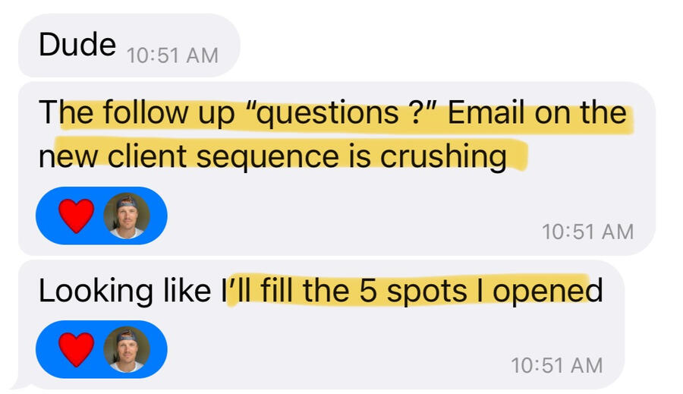
Task: Click the word "new" in the second message
Action: (68, 157)
